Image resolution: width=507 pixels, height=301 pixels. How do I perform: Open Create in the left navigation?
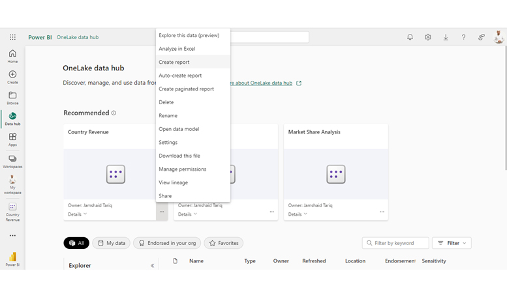pyautogui.click(x=12, y=77)
